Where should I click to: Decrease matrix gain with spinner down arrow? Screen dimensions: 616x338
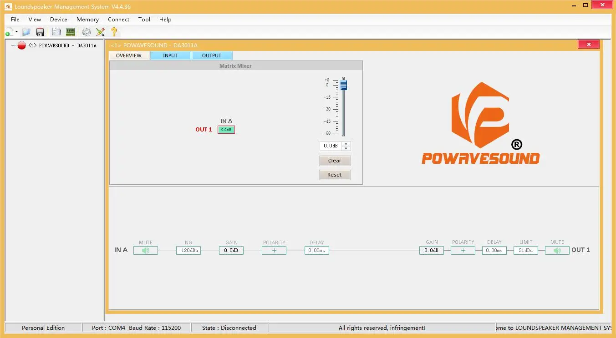[x=346, y=148]
